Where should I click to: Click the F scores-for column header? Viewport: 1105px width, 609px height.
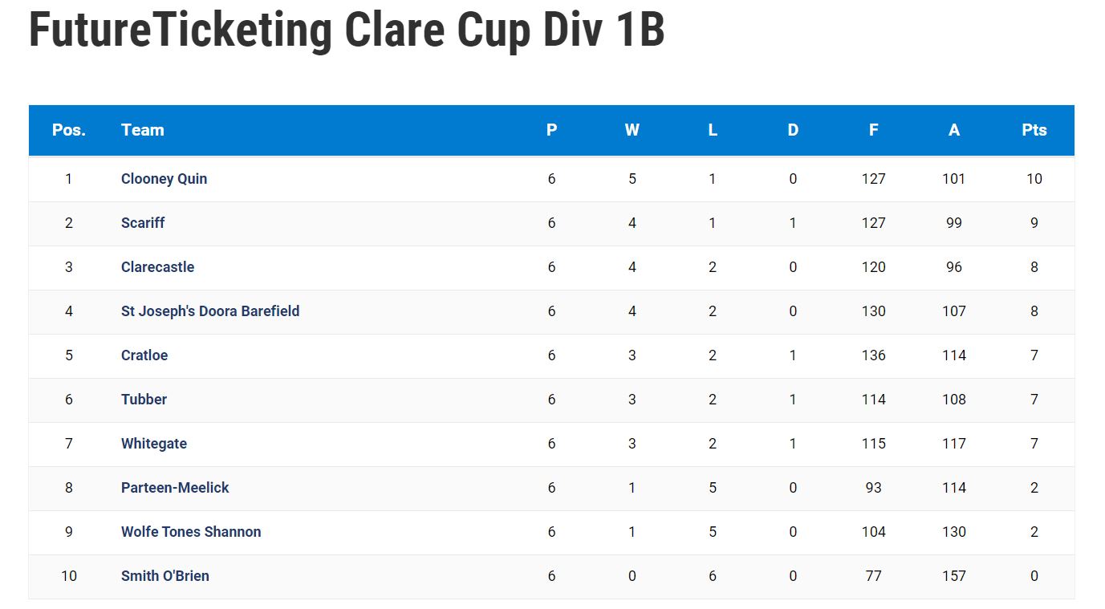873,130
